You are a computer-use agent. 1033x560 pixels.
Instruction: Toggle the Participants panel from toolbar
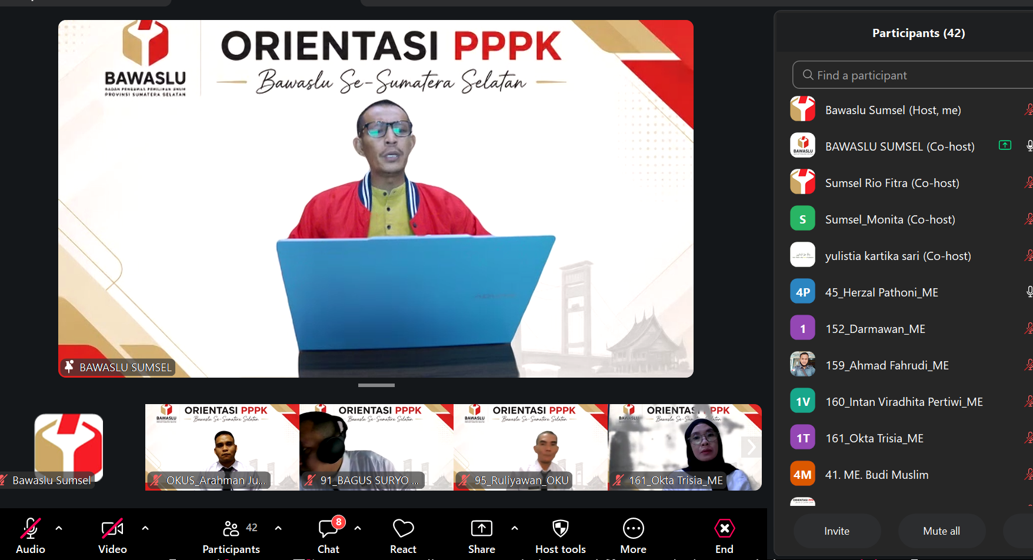pos(231,535)
